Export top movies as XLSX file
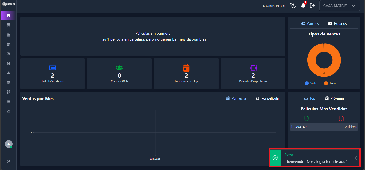The width and height of the screenshot is (365, 170). click(x=306, y=118)
